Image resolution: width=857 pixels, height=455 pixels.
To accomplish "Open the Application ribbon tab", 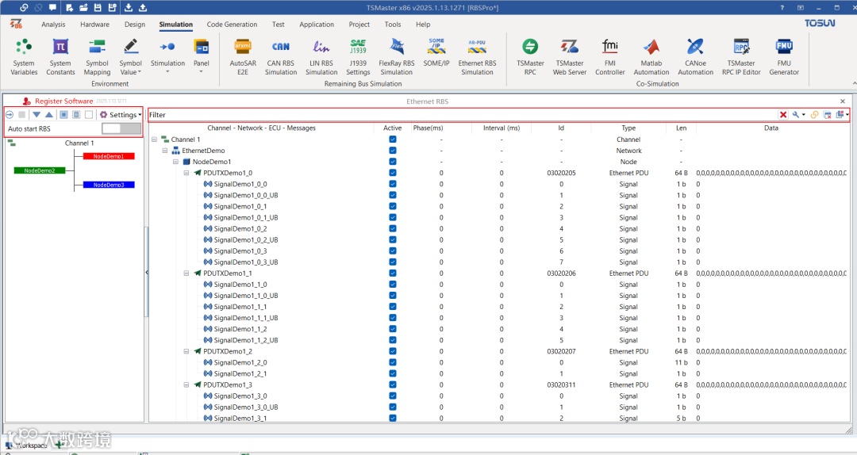I will point(317,25).
